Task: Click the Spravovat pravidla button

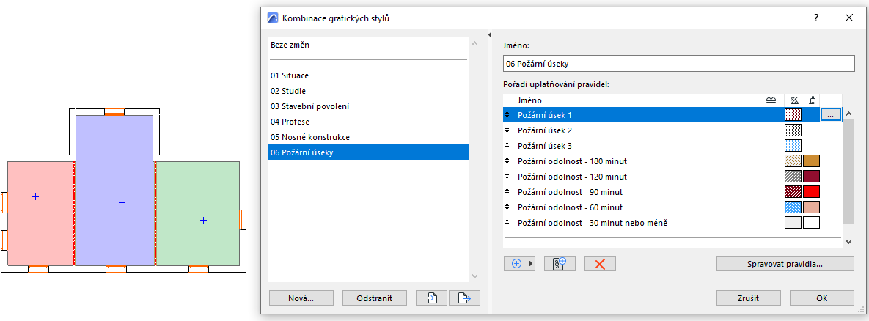Action: pos(785,264)
